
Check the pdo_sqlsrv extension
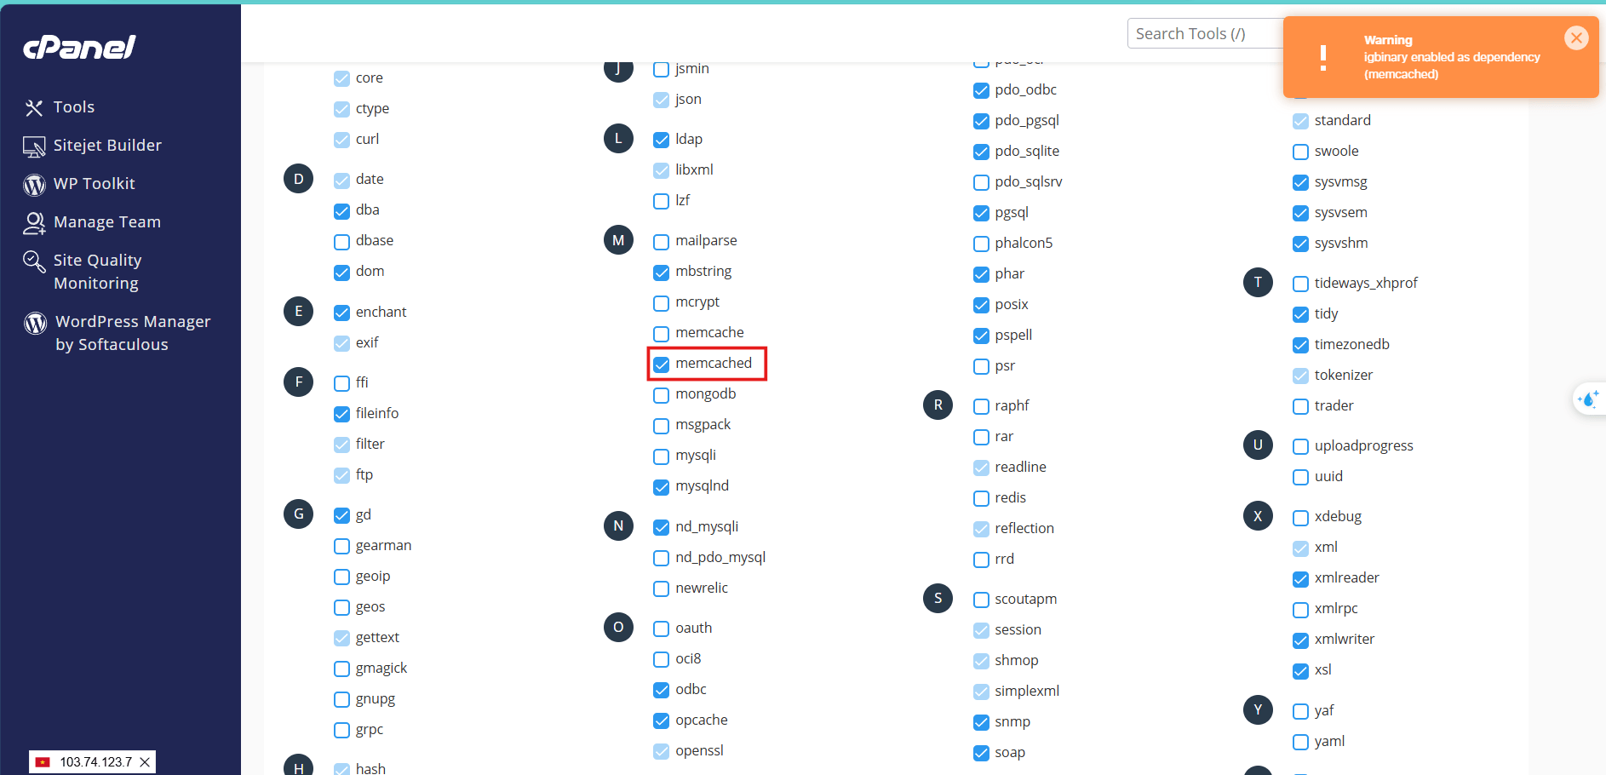click(x=981, y=183)
